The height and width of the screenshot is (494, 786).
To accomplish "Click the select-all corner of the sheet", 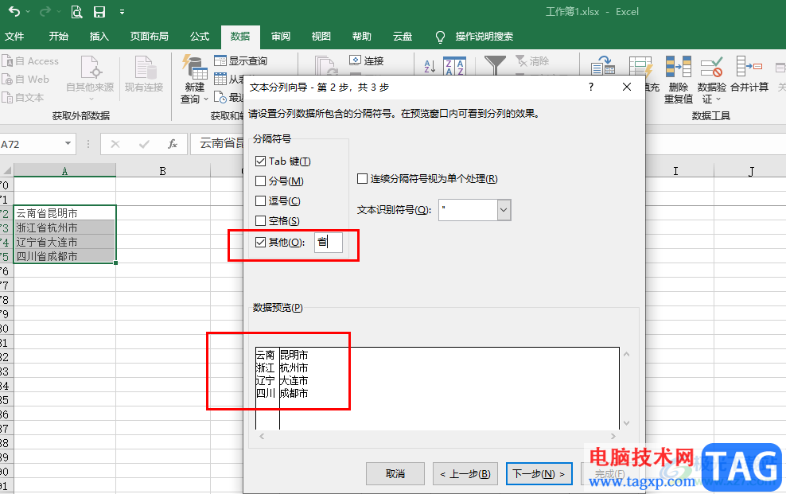I will pyautogui.click(x=6, y=171).
